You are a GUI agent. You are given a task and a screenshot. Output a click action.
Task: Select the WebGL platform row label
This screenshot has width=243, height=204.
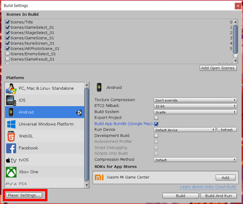coord(26,136)
